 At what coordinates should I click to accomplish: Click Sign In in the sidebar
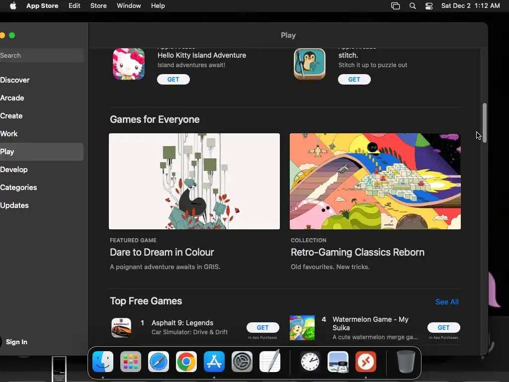16,342
